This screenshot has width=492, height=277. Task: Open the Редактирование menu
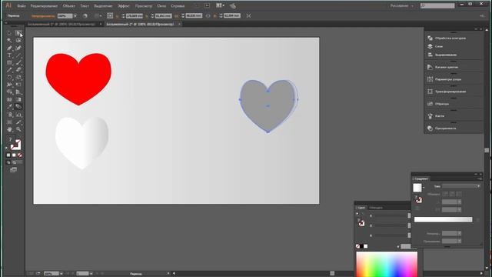45,6
